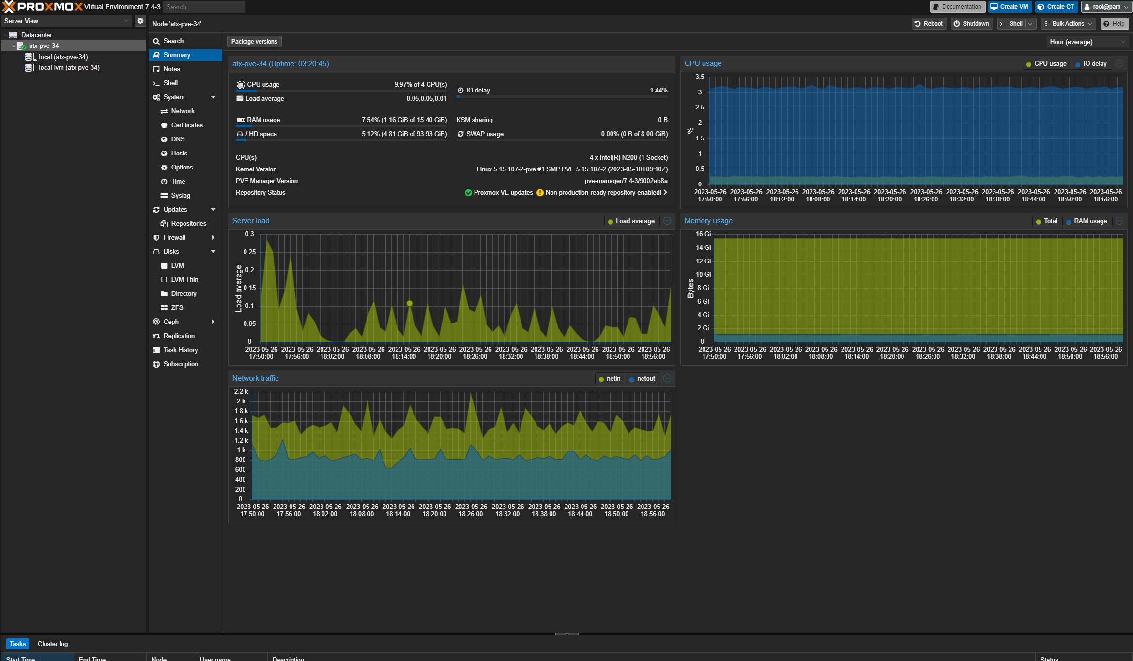Viewport: 1133px width, 661px height.
Task: Click the gear icon beside Server View
Action: pos(140,21)
